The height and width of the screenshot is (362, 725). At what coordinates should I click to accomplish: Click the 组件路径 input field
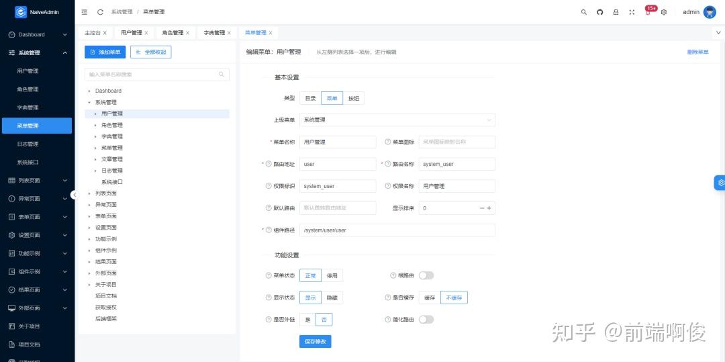[x=397, y=230]
